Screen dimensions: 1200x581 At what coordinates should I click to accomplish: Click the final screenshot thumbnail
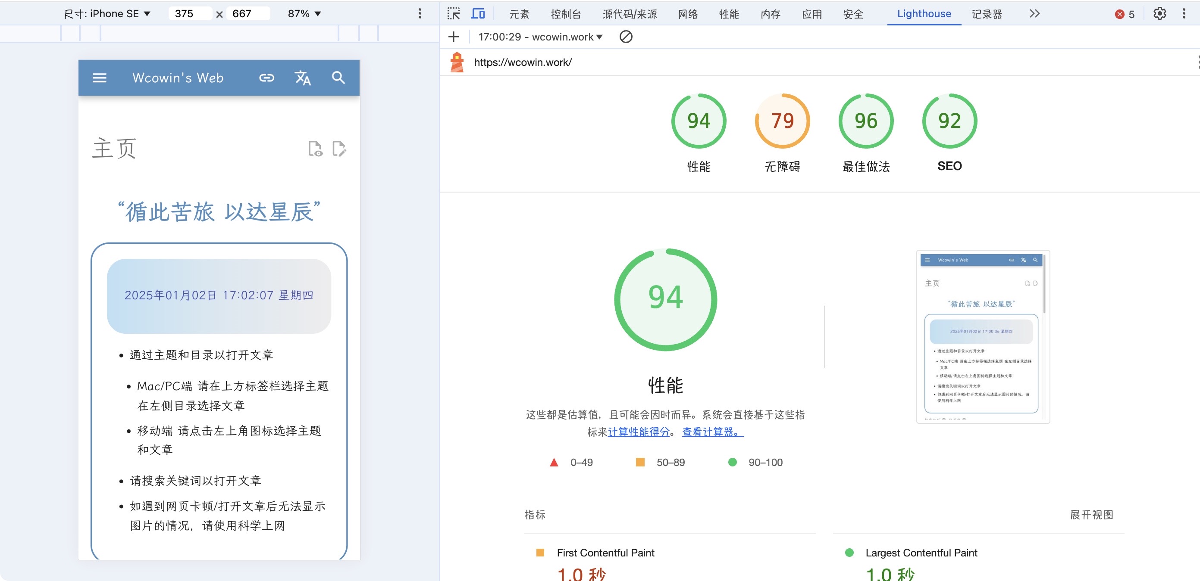983,337
